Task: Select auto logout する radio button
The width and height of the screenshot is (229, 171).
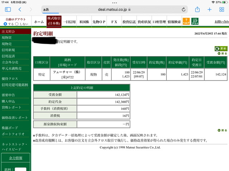Action: click(5, 24)
